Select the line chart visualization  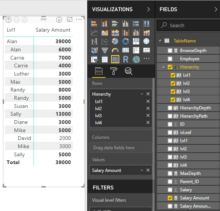[x=94, y=32]
